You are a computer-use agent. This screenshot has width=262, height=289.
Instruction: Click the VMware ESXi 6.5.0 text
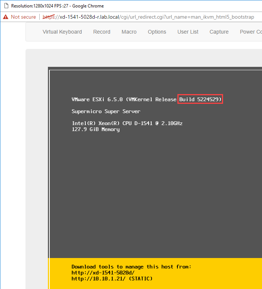(97, 100)
